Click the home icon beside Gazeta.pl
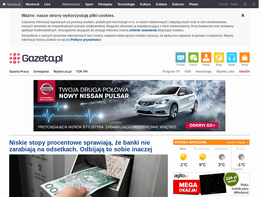 pyautogui.click(x=4, y=4)
